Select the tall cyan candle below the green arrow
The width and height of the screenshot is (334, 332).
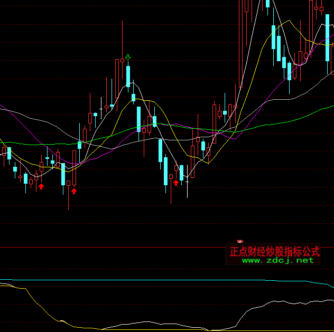pos(128,76)
